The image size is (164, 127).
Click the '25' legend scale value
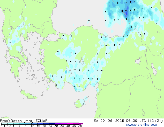click(50, 126)
